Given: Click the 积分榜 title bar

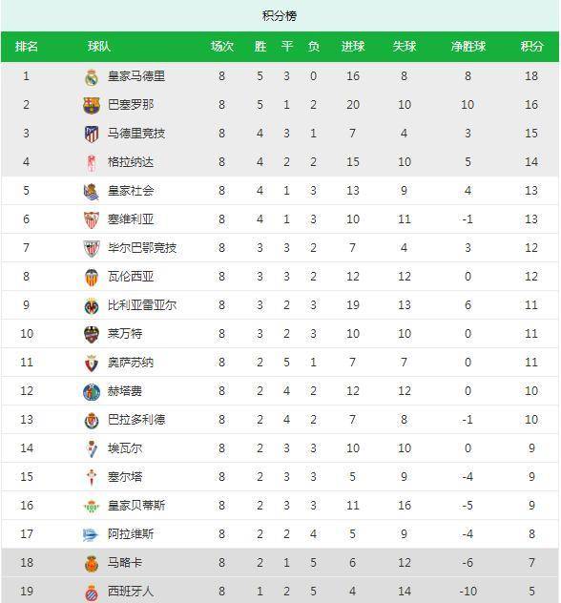Looking at the screenshot, I should 280,16.
